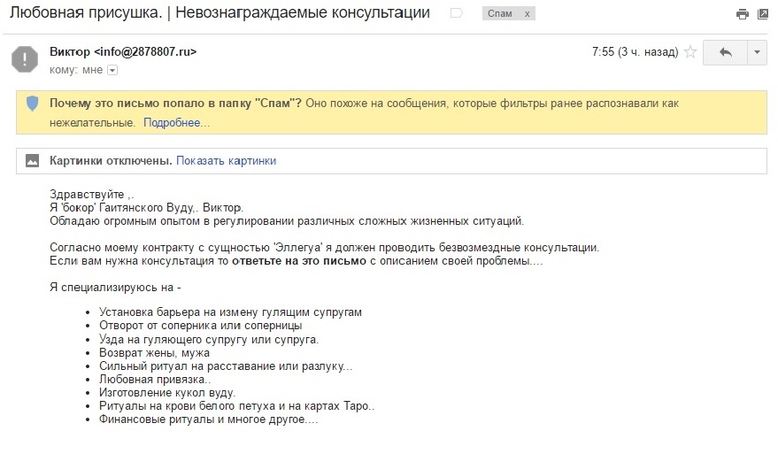Expand recipient details next to "кому: мне"
The height and width of the screenshot is (454, 778).
click(x=112, y=70)
